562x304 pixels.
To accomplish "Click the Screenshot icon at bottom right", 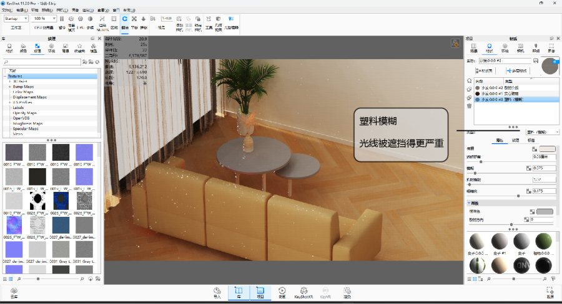I will [549, 292].
